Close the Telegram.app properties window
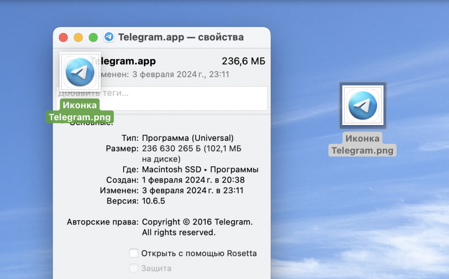The image size is (449, 279). 63,37
